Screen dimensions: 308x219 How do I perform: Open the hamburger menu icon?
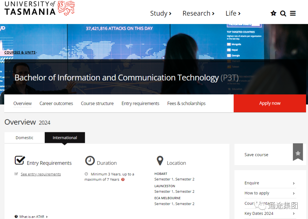tap(293, 13)
